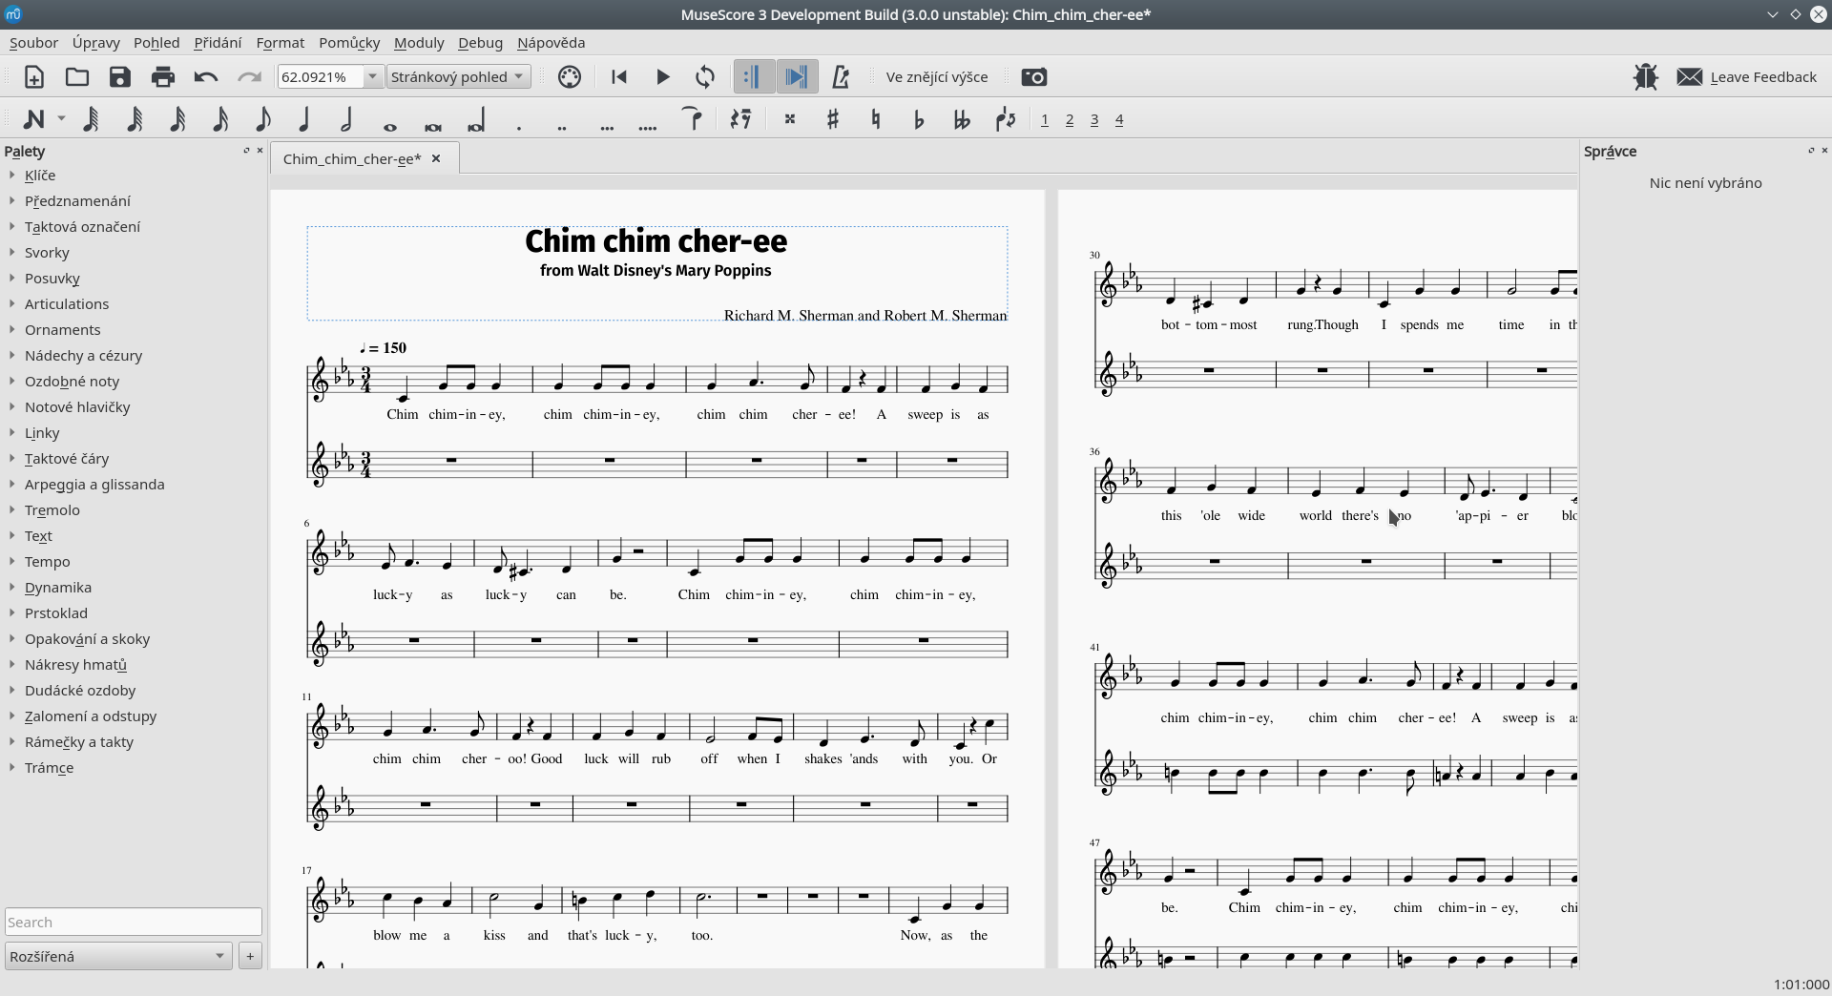Undo the last action
This screenshot has width=1832, height=996.
(x=206, y=77)
